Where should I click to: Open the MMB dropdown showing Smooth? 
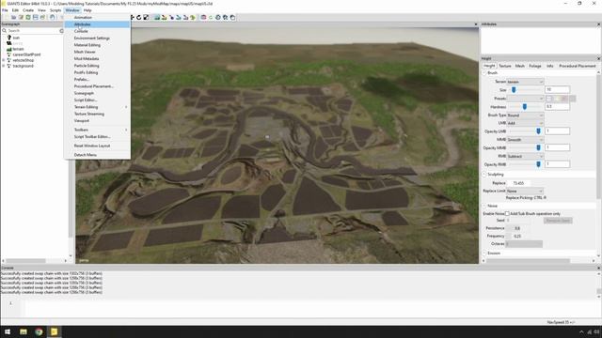[525, 140]
